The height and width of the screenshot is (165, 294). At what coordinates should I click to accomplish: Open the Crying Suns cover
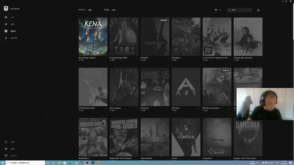217,137
